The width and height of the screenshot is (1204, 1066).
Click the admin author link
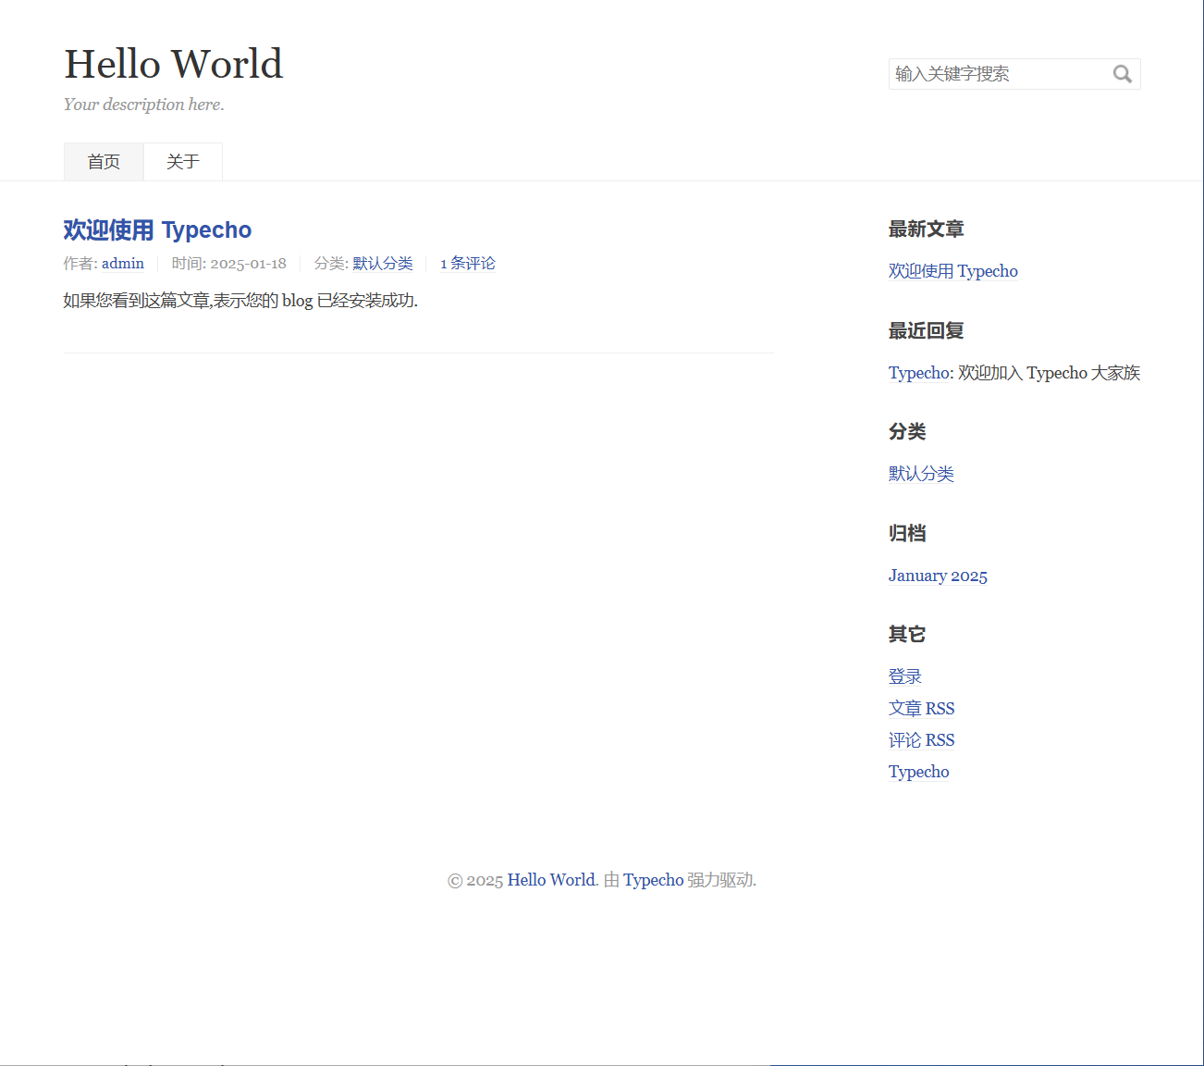coord(123,264)
